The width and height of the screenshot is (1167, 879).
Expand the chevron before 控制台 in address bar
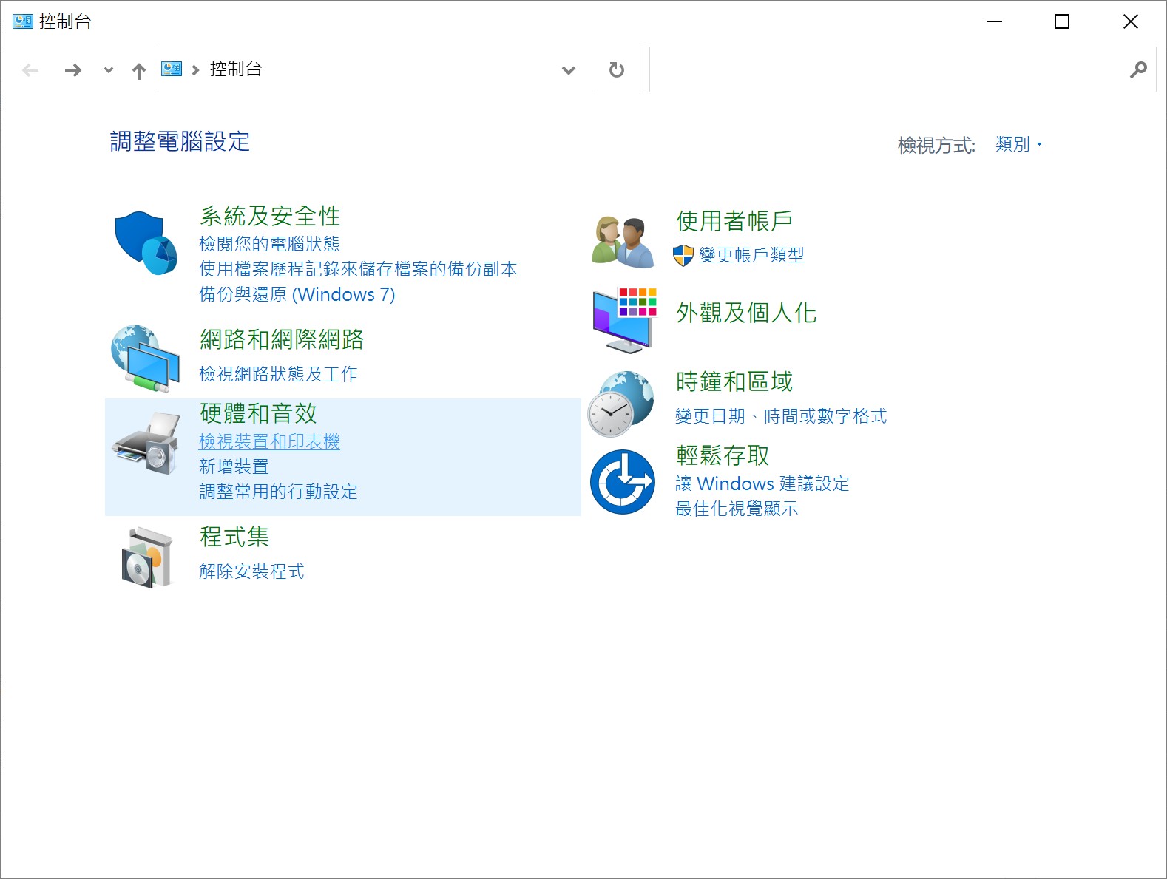point(195,70)
